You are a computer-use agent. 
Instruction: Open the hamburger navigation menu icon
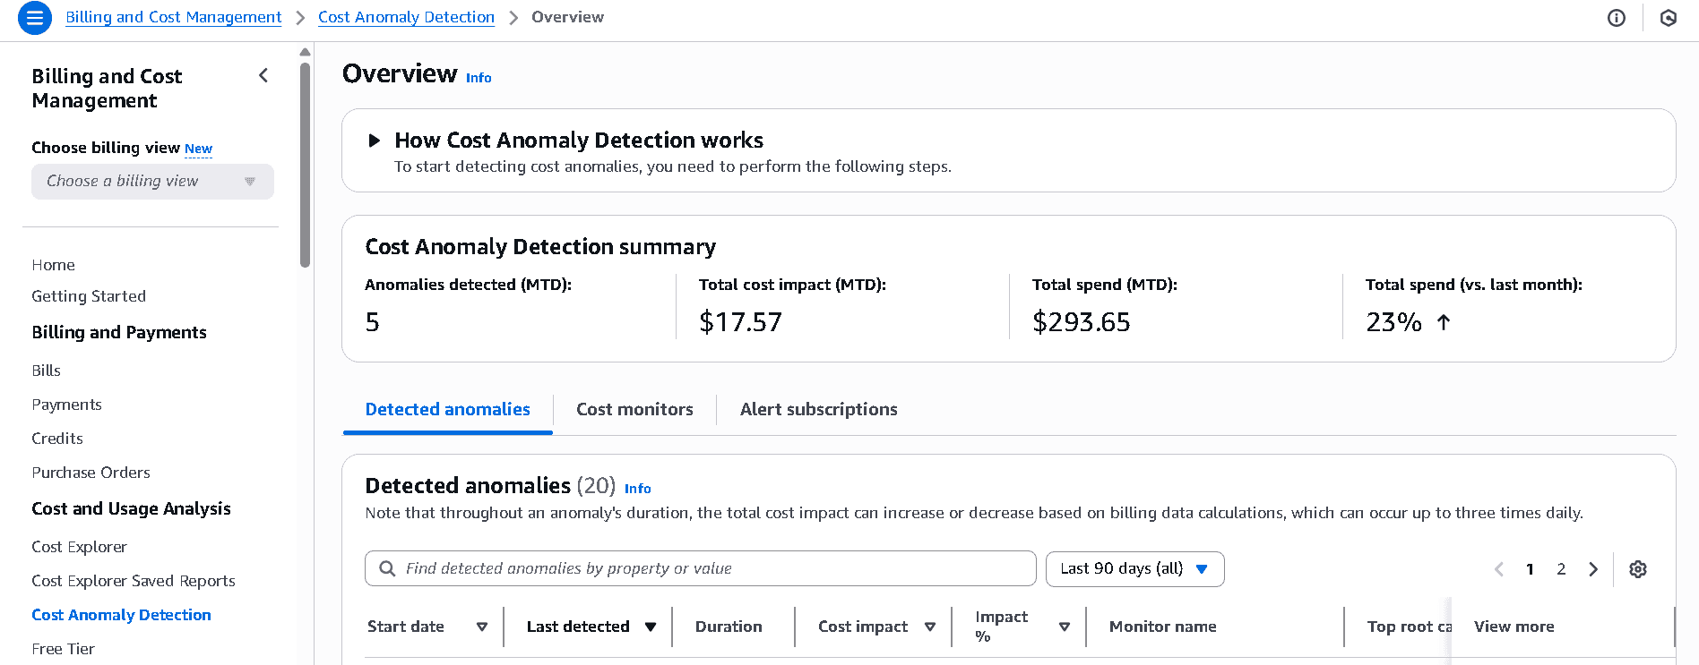point(35,18)
